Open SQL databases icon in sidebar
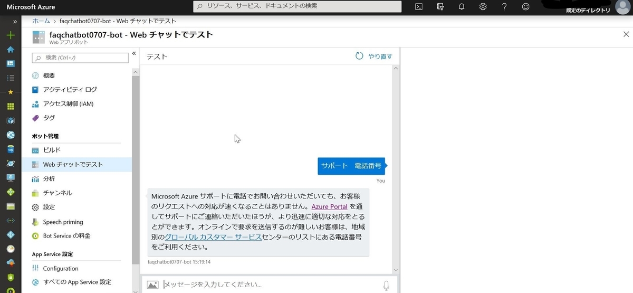633x293 pixels. (x=11, y=149)
